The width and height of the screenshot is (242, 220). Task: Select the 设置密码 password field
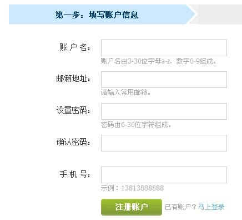tap(164, 111)
